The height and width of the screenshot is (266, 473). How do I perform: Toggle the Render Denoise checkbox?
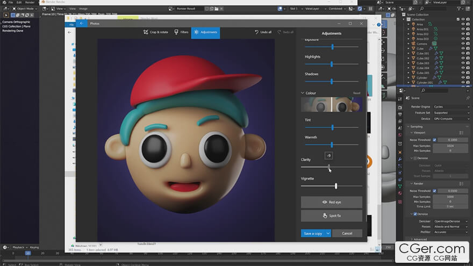click(x=415, y=214)
